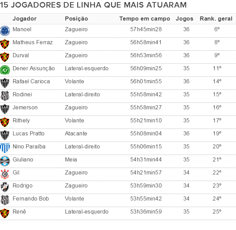Select the Avaí crest next to Nino Paraíba
The image size is (236, 230).
click(x=5, y=147)
